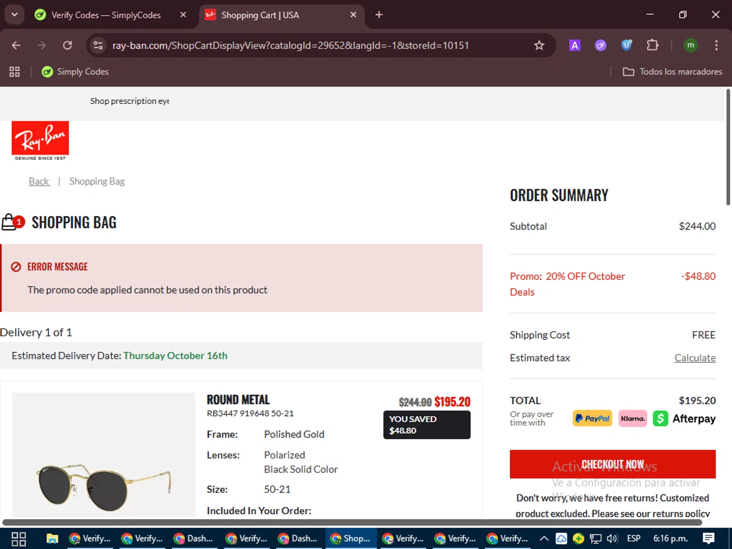Click 'Thursday October 16th' delivery date
This screenshot has width=732, height=549.
175,356
